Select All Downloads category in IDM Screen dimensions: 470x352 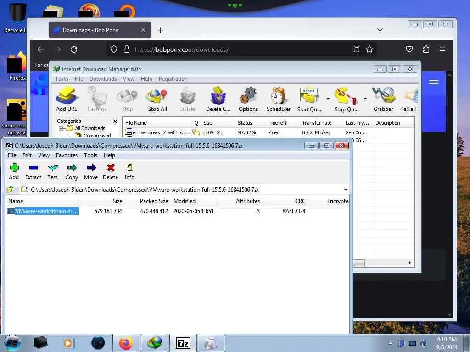point(90,128)
